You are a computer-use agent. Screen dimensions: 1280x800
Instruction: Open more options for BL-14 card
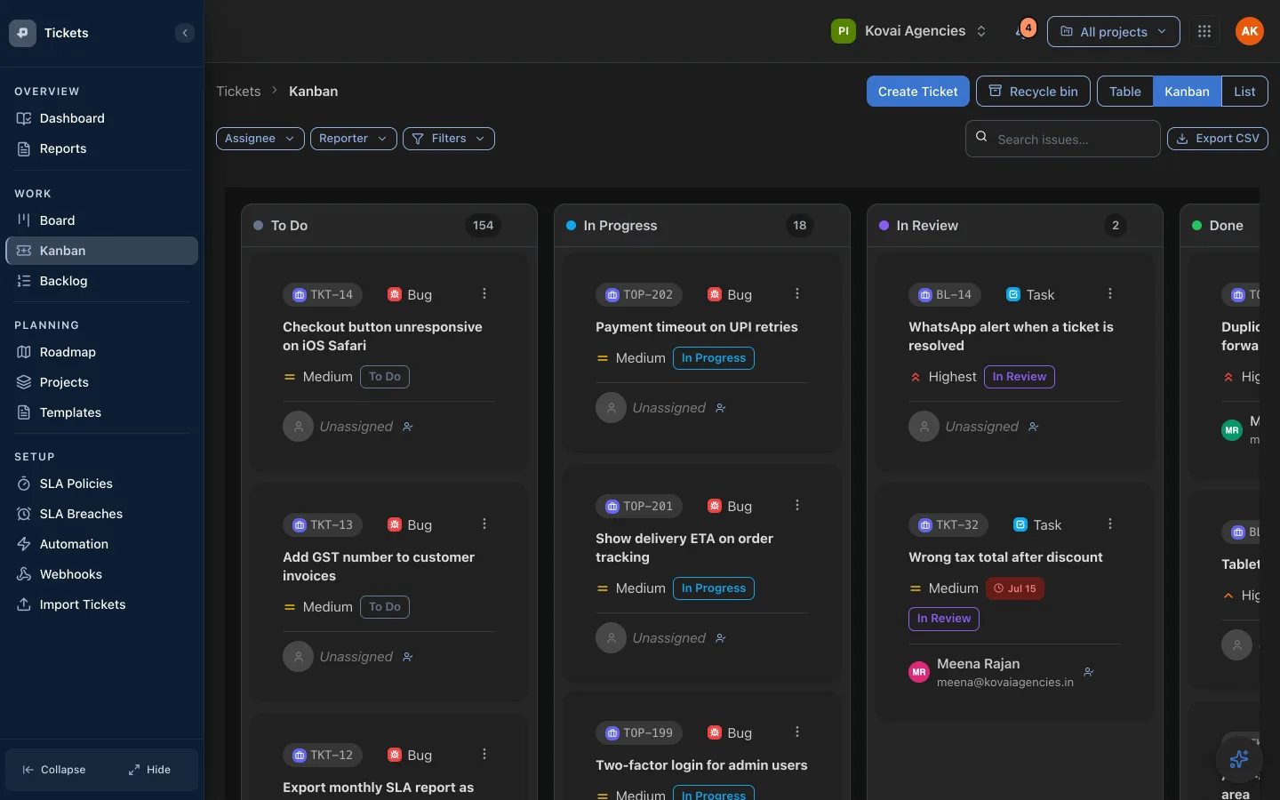pos(1110,293)
